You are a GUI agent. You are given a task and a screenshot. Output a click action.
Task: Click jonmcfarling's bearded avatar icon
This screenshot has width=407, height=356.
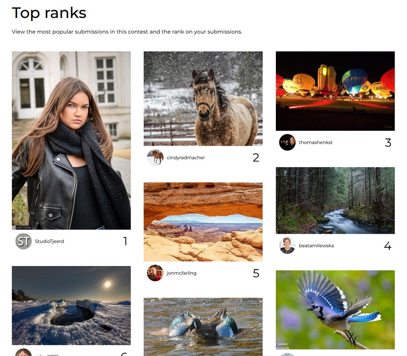pyautogui.click(x=155, y=273)
